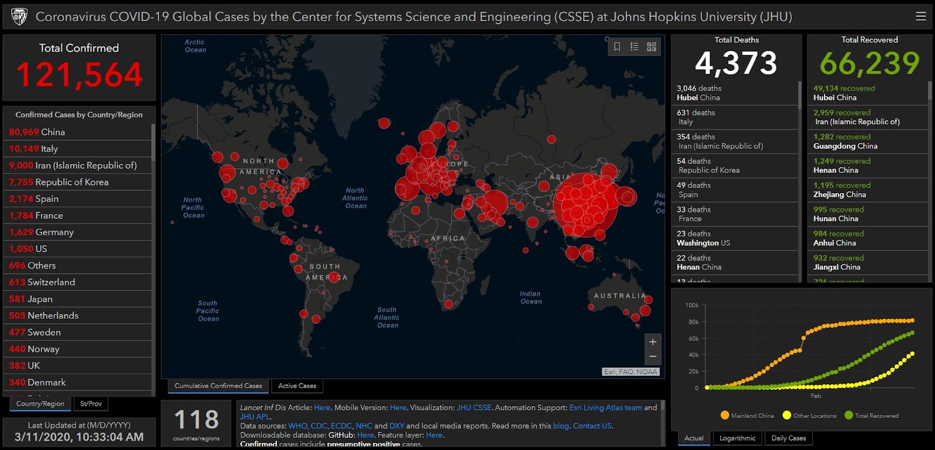
Task: Open the DXY data source link
Action: pos(397,426)
